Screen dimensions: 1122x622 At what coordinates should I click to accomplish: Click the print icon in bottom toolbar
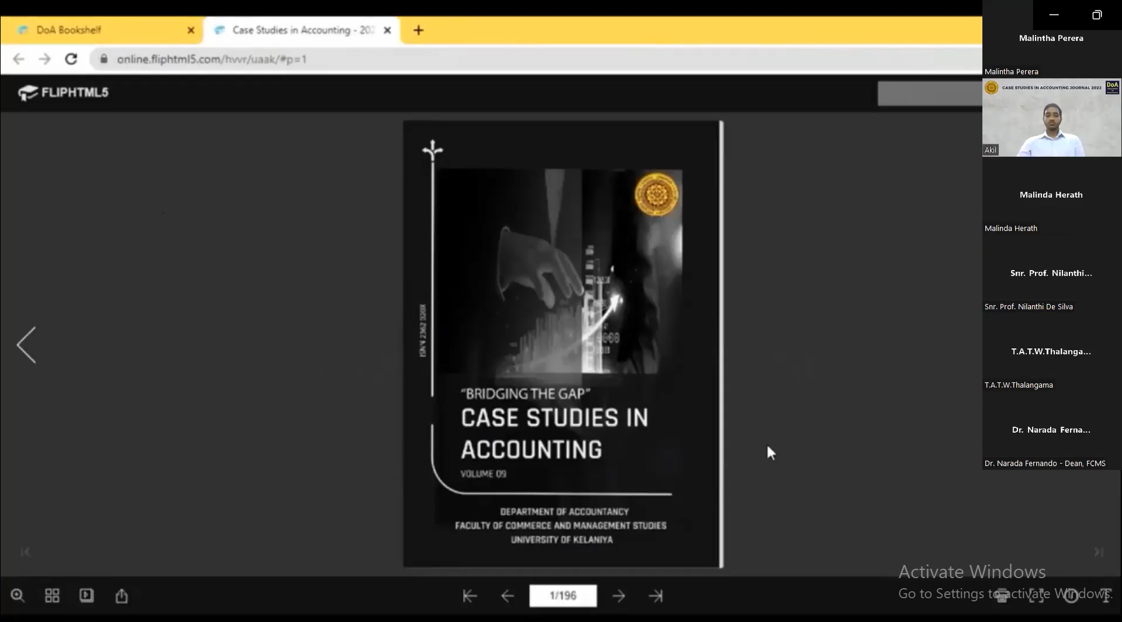click(x=1002, y=596)
